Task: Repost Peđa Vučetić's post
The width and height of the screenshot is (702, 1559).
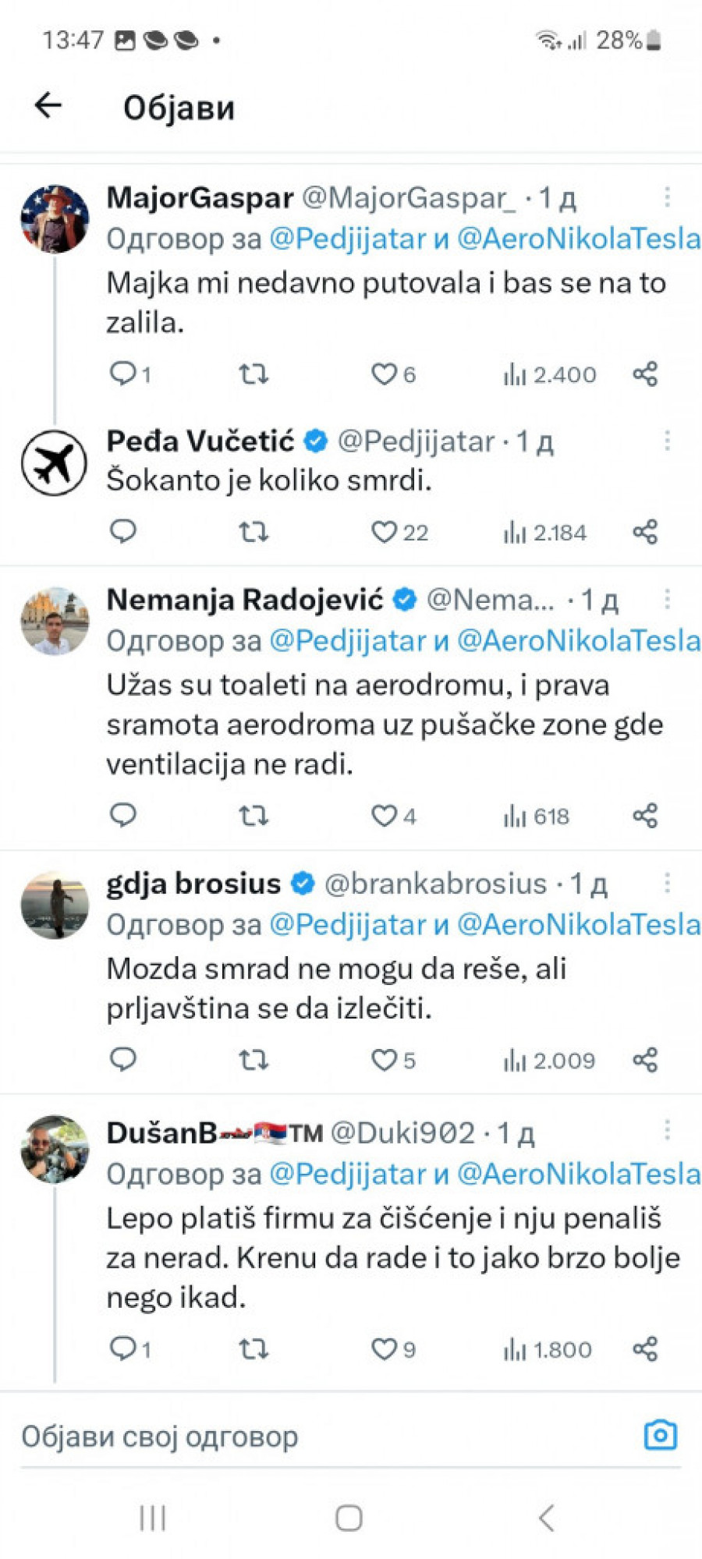Action: [x=253, y=533]
